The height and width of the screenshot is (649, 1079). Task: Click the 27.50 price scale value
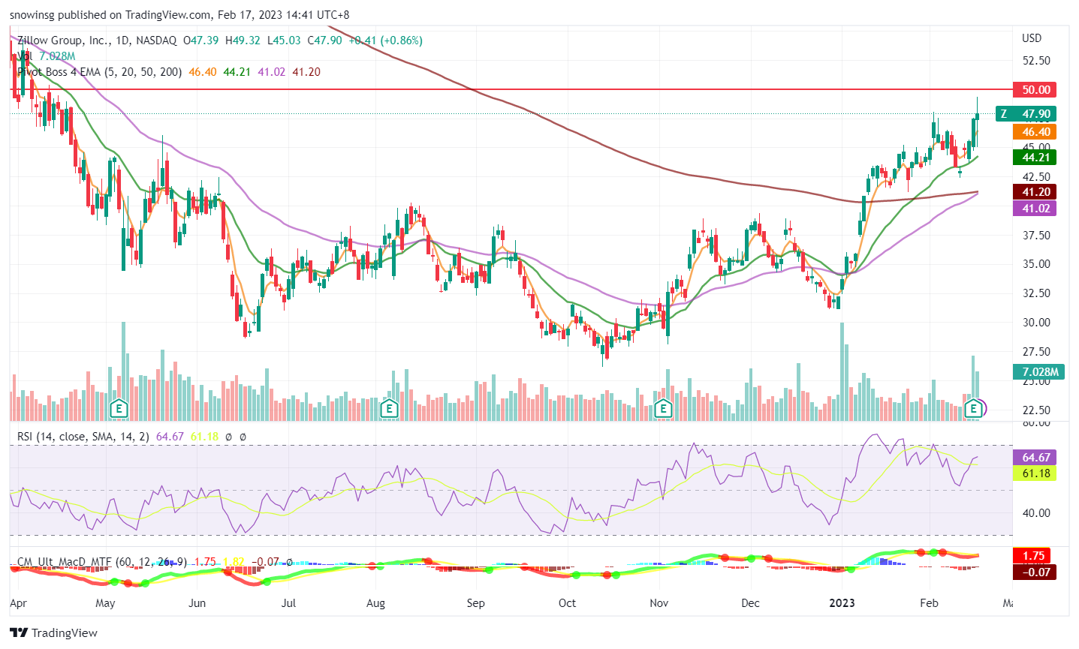tap(1035, 352)
